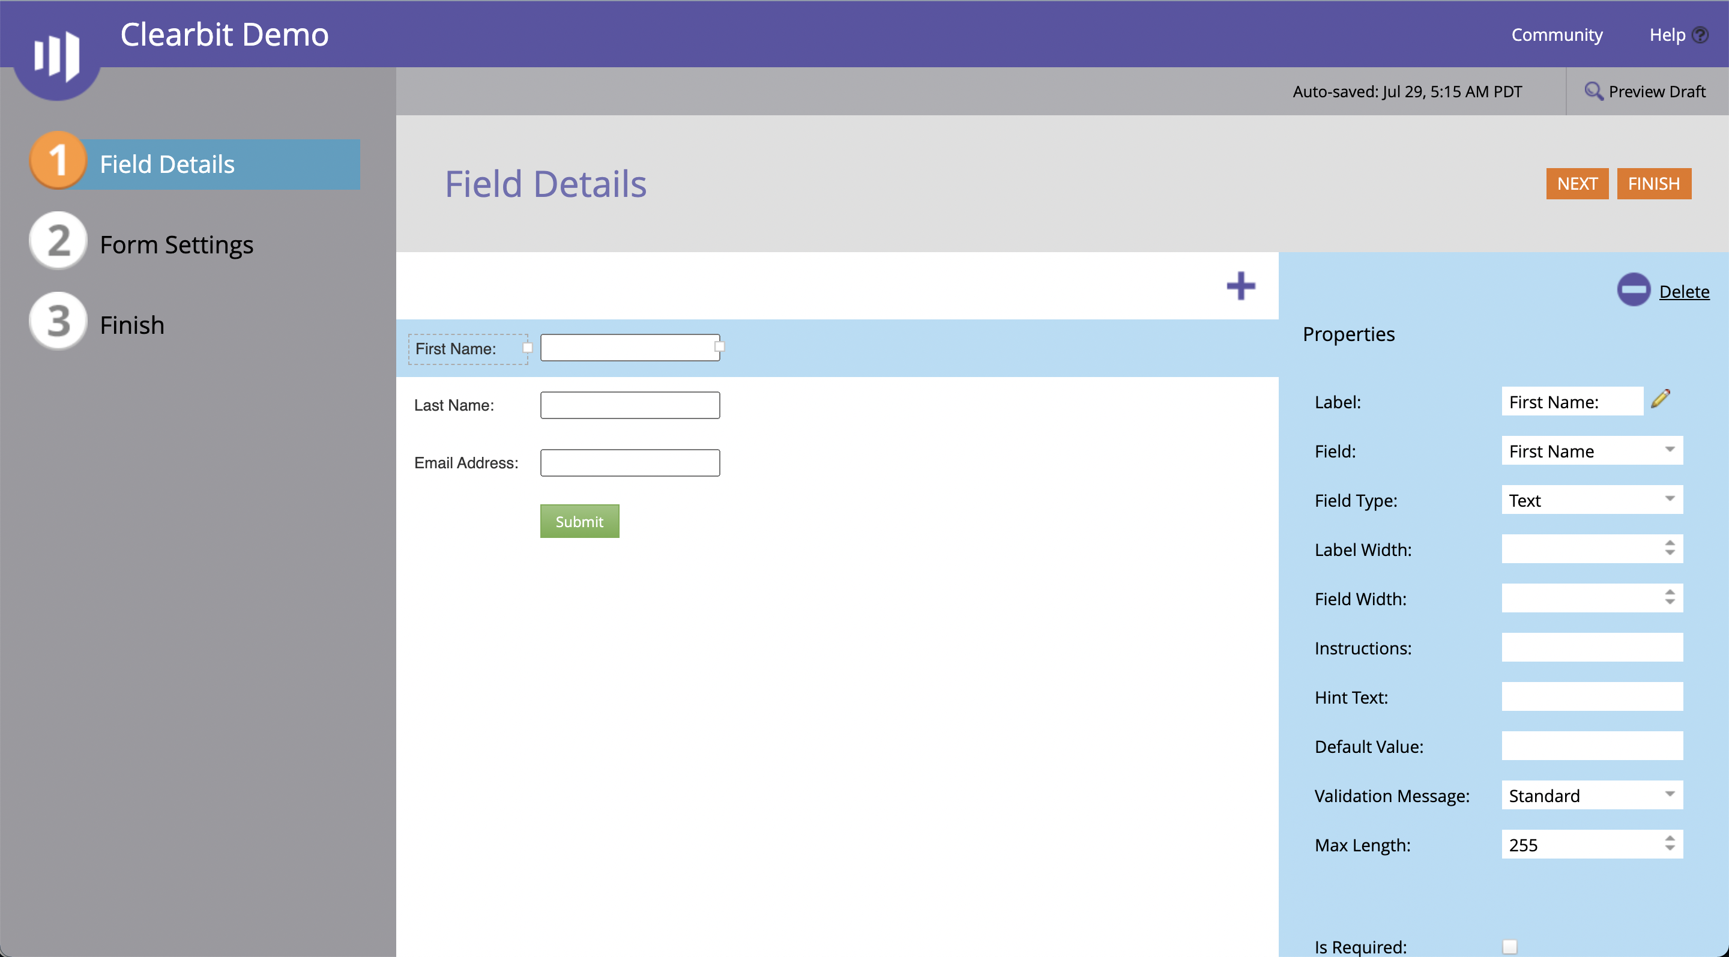
Task: Click the pencil icon next to Label
Action: (1661, 399)
